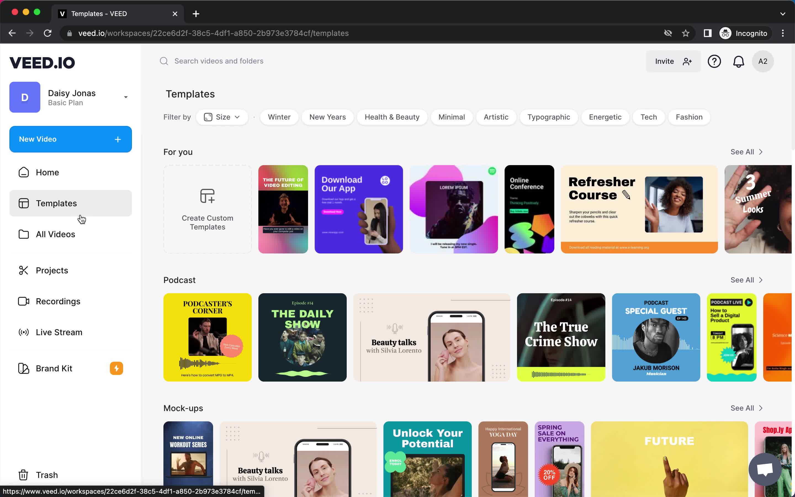Screen dimensions: 795x497
Task: Apply the Artistic filter
Action: click(496, 117)
